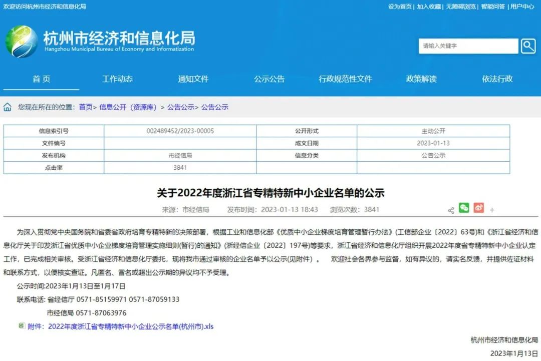Share the article to Weibo
Image resolution: width=541 pixels, height=361 pixels.
(x=478, y=208)
